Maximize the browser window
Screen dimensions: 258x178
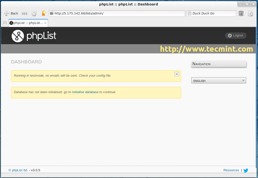[x=247, y=4]
